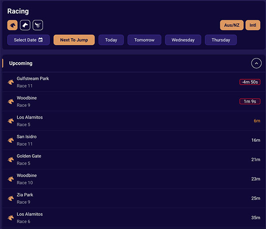The image size is (266, 229).
Task: Click the Racing page title
Action: [18, 12]
